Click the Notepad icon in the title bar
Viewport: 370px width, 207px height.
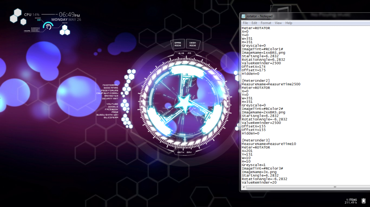[244, 16]
